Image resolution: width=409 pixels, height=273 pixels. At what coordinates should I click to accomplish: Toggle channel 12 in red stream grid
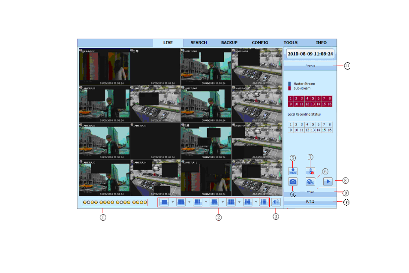point(307,104)
